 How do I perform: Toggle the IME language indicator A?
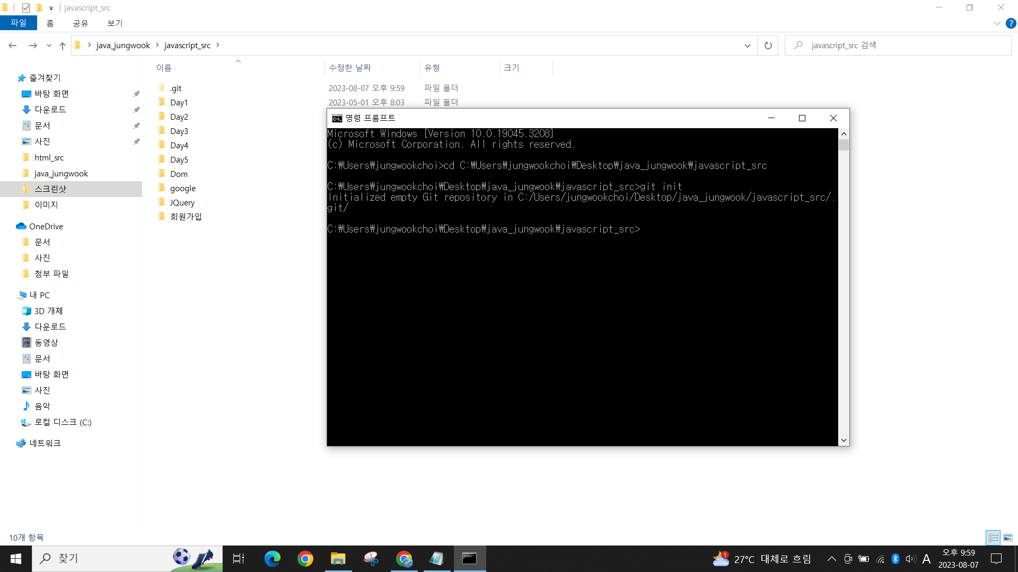(926, 559)
